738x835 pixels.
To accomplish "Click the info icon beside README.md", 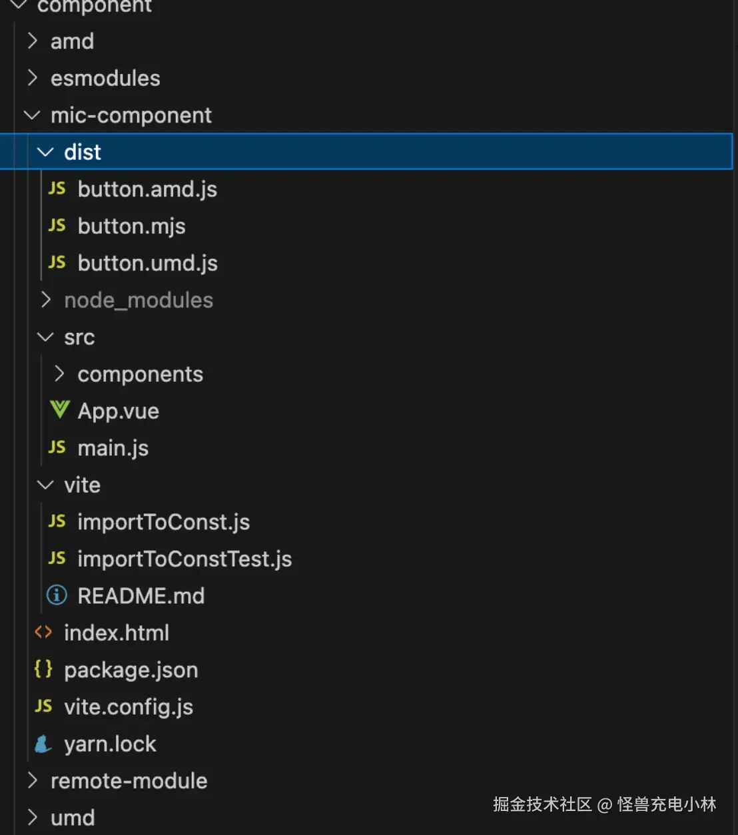I will tap(57, 595).
